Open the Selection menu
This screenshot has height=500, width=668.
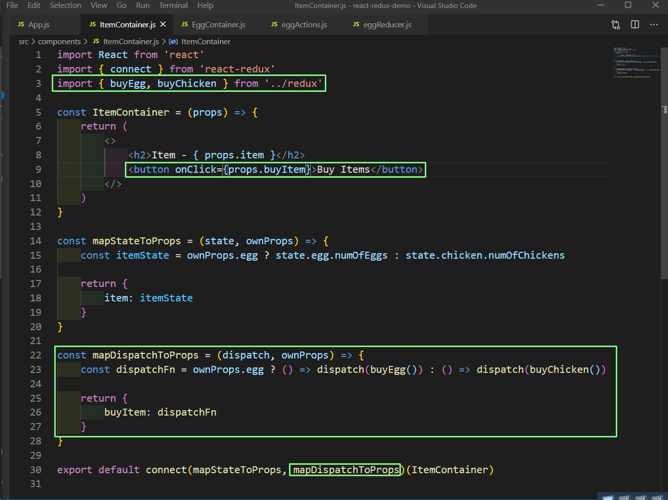tap(65, 5)
